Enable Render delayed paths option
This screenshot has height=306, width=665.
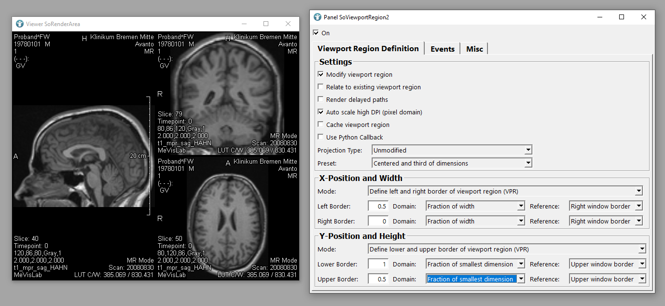click(321, 100)
